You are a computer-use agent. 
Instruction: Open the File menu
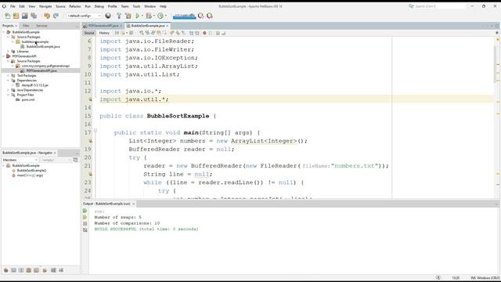(x=13, y=6)
